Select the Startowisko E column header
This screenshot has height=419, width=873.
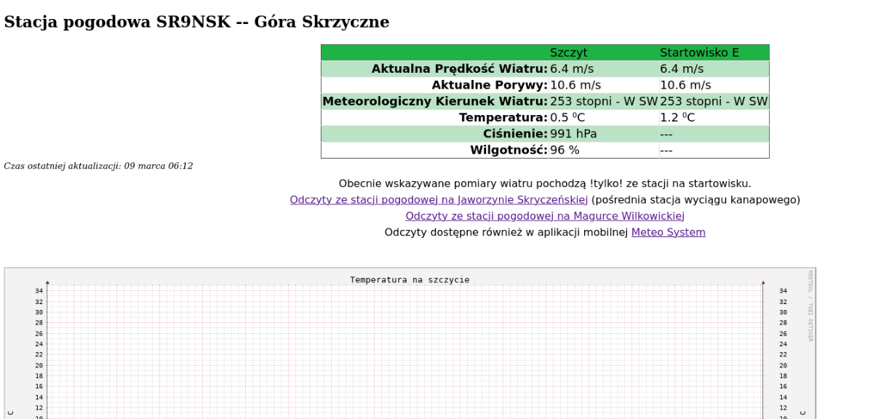pyautogui.click(x=698, y=53)
